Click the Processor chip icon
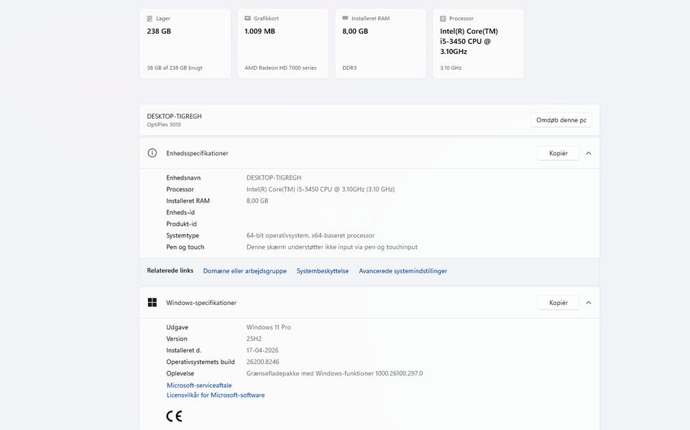The image size is (690, 430). (x=443, y=19)
